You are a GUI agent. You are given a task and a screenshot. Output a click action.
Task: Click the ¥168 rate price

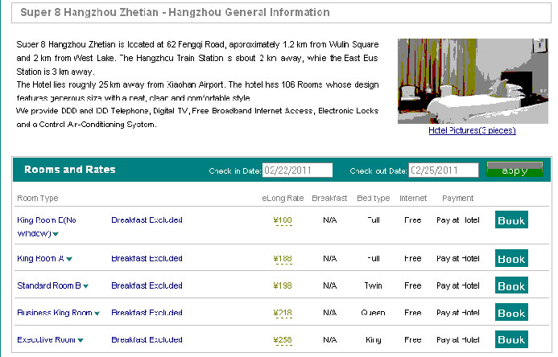(x=283, y=220)
